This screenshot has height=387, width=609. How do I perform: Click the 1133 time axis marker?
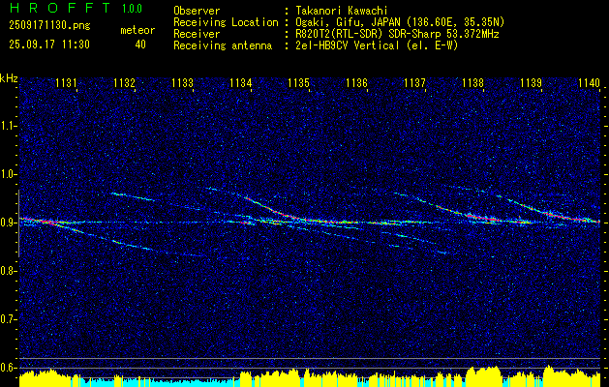pyautogui.click(x=183, y=82)
